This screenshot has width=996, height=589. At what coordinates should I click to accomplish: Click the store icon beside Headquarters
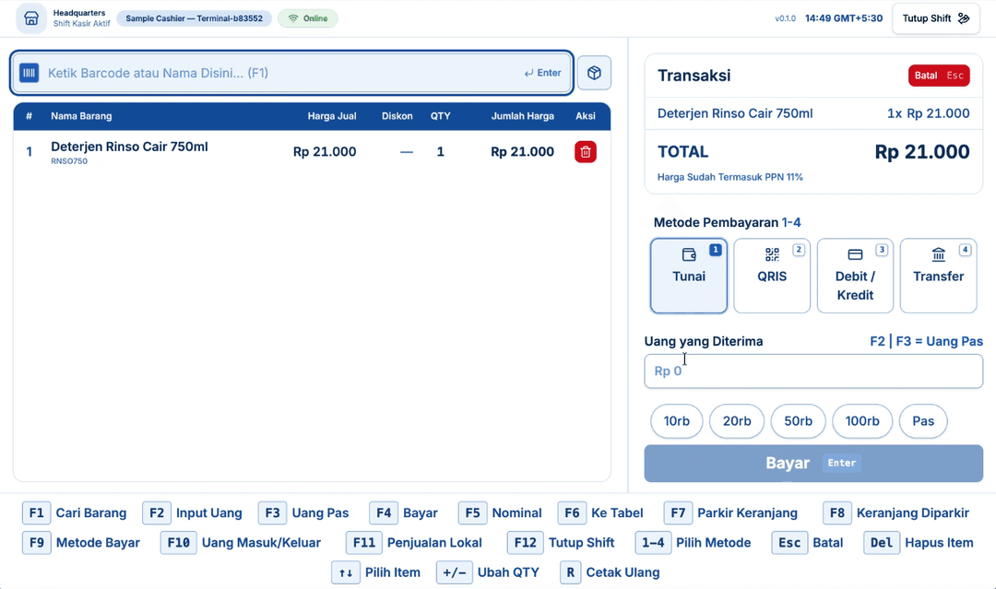[31, 18]
